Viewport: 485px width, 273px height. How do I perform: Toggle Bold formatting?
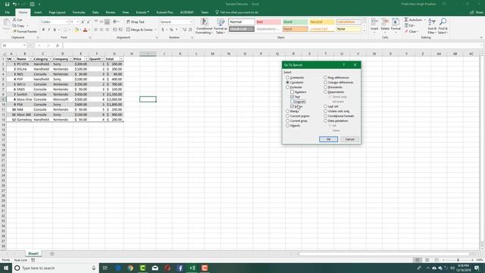[x=43, y=30]
